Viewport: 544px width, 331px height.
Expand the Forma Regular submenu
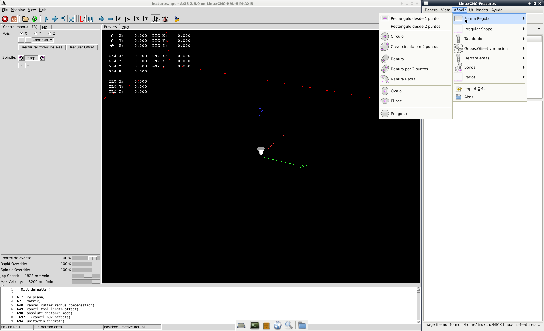[490, 18]
